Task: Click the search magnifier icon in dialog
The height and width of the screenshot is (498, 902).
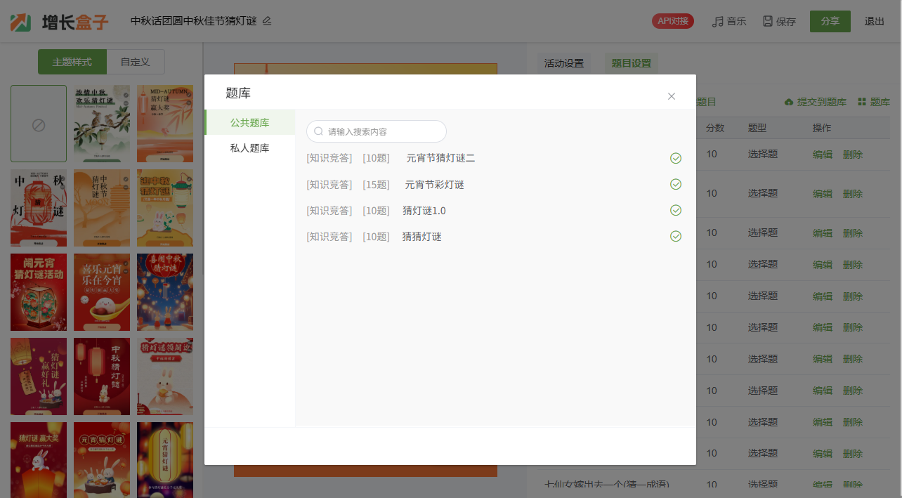Action: [x=319, y=131]
